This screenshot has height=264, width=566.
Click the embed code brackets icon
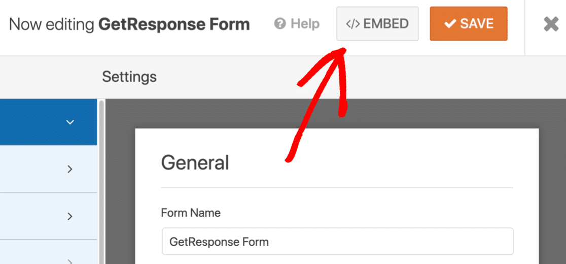point(353,24)
